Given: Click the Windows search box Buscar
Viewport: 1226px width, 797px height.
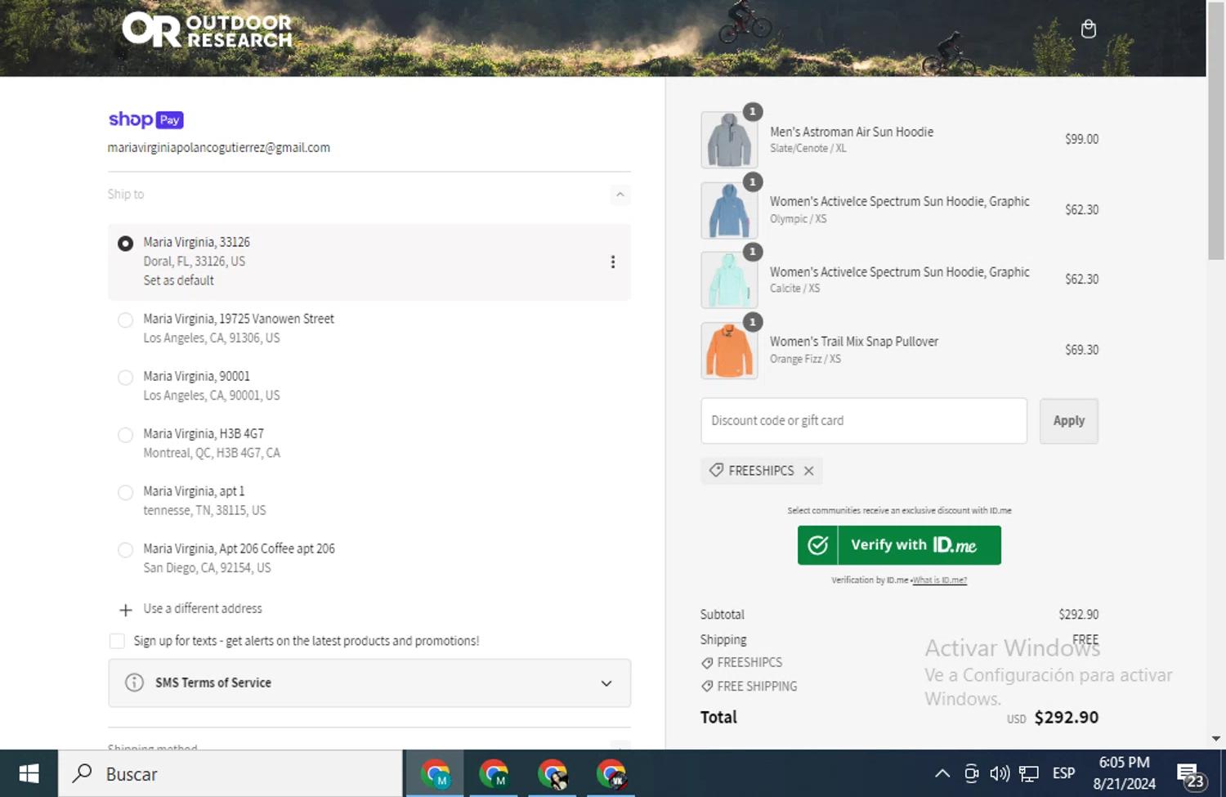Looking at the screenshot, I should 230,773.
